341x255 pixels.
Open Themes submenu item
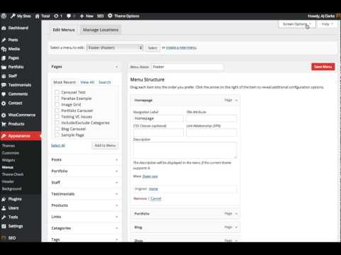[9, 146]
